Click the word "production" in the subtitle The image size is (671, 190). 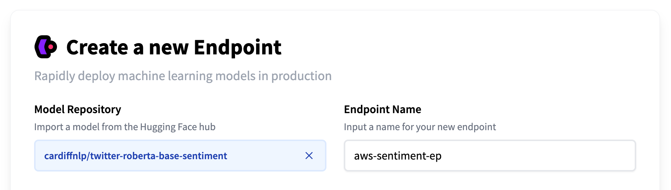click(301, 76)
